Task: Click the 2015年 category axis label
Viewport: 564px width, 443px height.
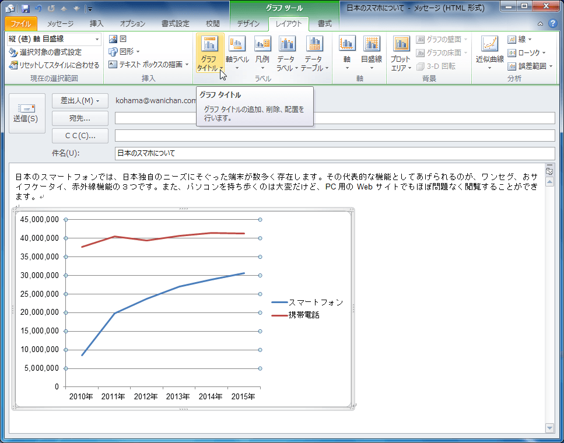Action: tap(243, 396)
